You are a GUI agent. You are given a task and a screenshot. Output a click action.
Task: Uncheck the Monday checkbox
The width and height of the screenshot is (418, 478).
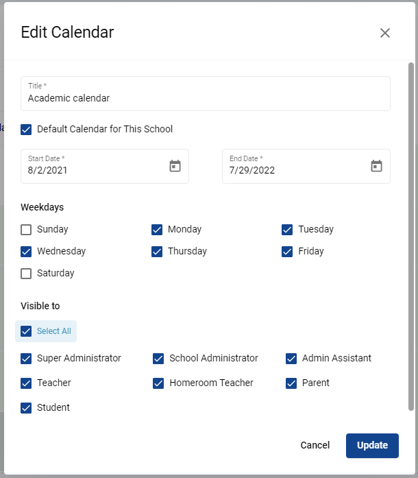pos(157,230)
